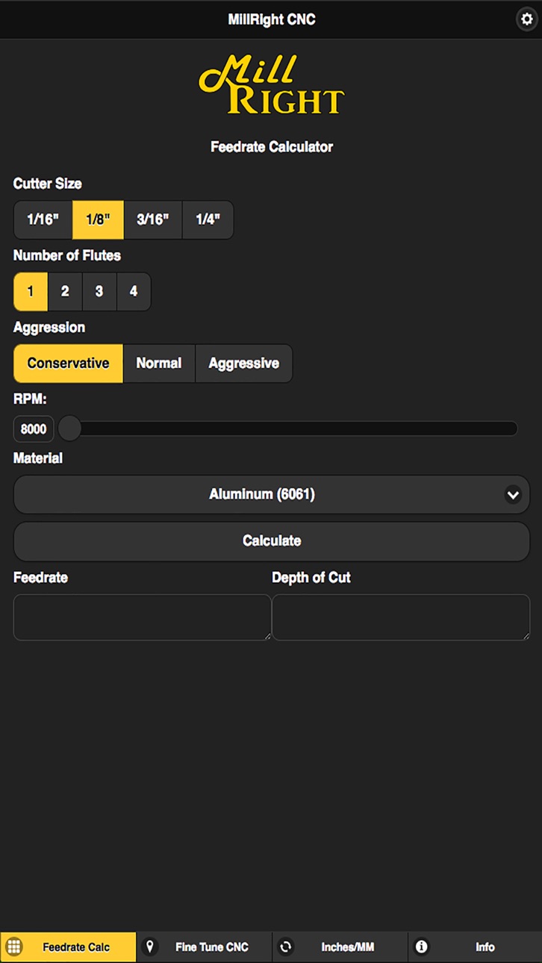
Task: Click the Material label
Action: [x=38, y=458]
